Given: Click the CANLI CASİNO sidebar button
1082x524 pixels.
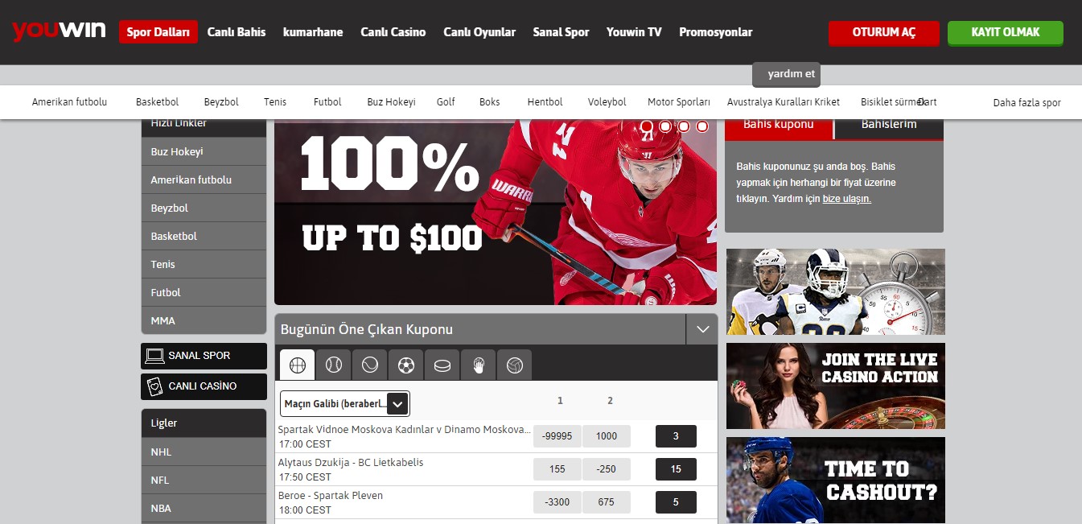Looking at the screenshot, I should (x=204, y=386).
